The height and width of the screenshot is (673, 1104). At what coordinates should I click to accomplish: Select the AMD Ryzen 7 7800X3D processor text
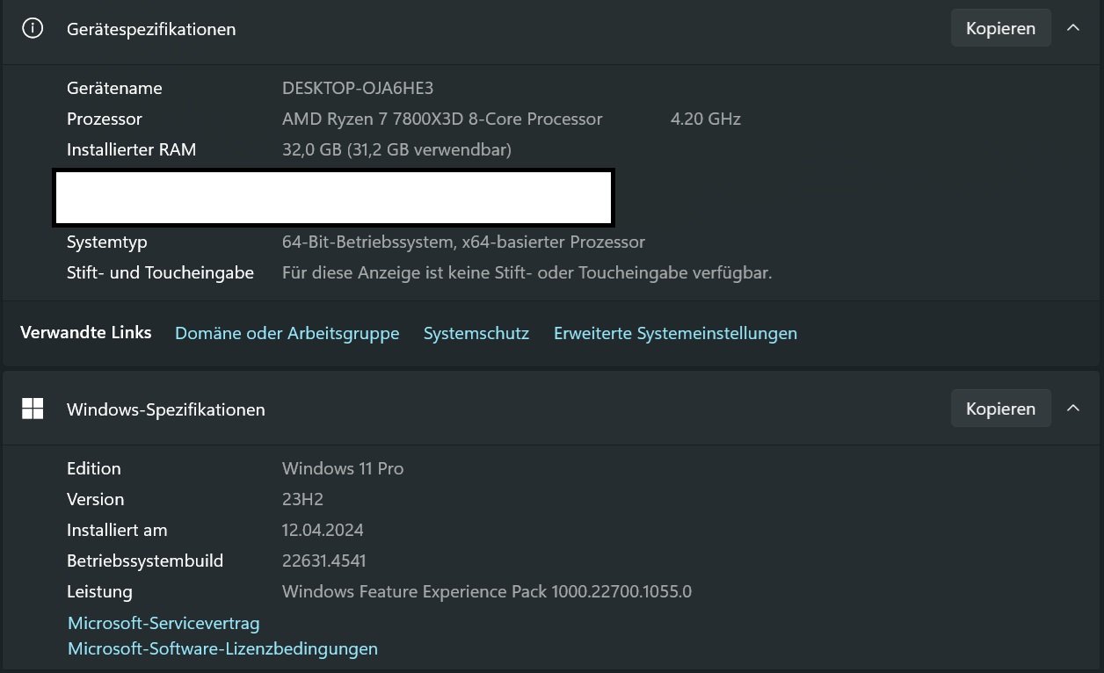[x=442, y=119]
